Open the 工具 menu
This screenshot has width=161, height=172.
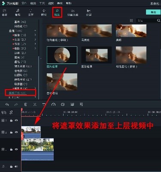(42, 3)
